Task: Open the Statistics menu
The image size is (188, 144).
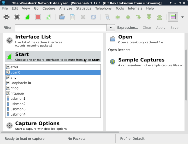Action: [84, 8]
